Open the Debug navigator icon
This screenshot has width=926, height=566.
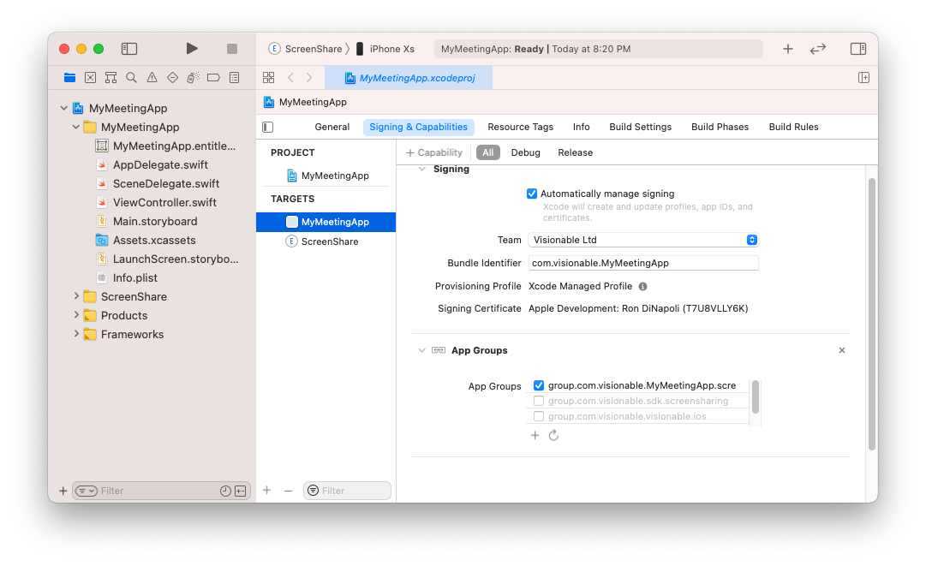[x=193, y=77]
